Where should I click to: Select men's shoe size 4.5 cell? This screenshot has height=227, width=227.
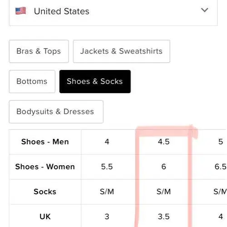pos(163,142)
